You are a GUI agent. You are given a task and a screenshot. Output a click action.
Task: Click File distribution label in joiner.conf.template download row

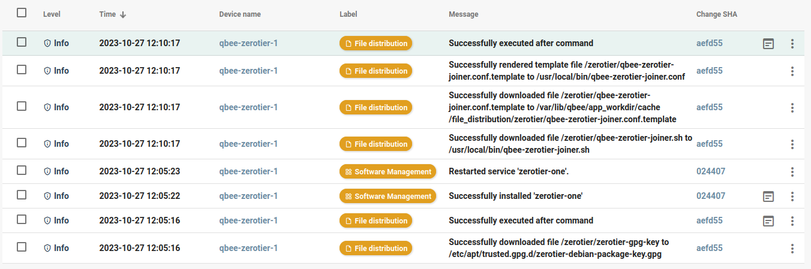376,107
